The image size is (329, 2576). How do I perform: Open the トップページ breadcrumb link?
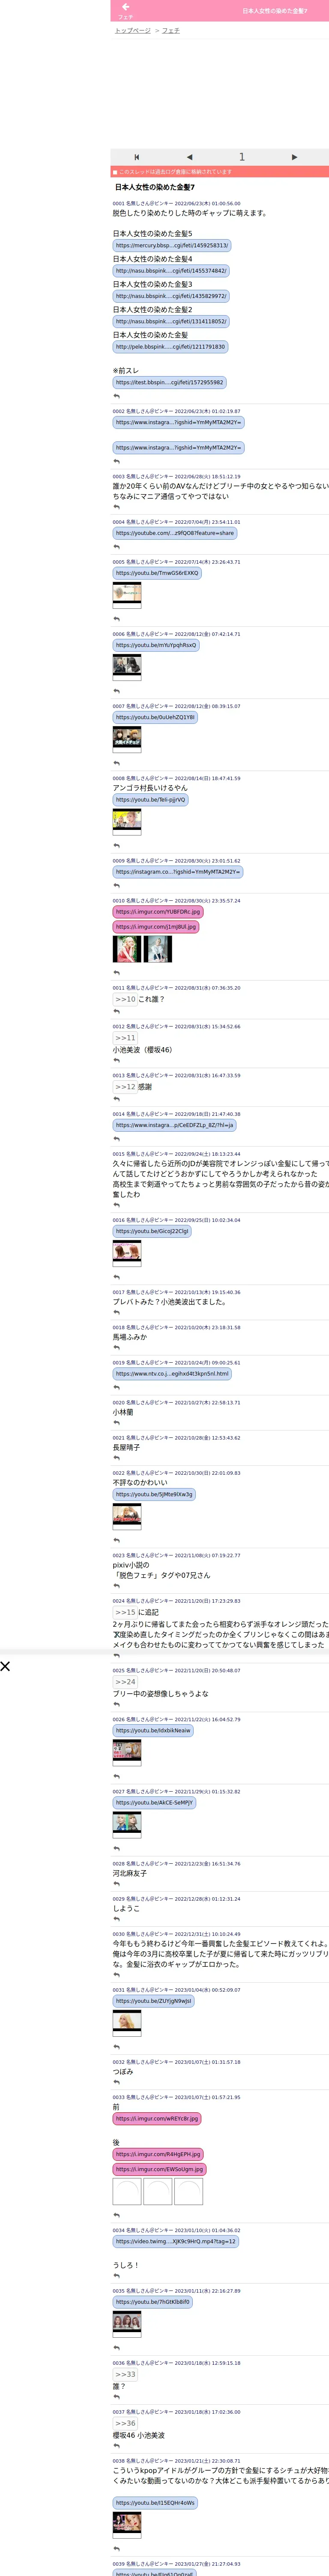[133, 31]
